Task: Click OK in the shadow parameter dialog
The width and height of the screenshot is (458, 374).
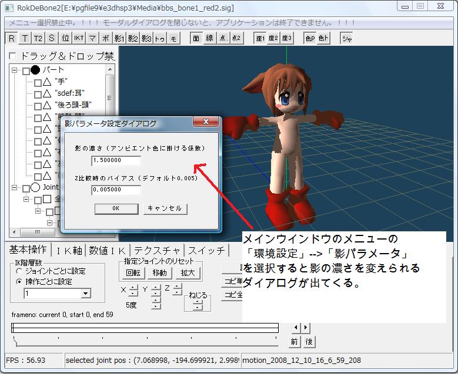Action: click(116, 208)
